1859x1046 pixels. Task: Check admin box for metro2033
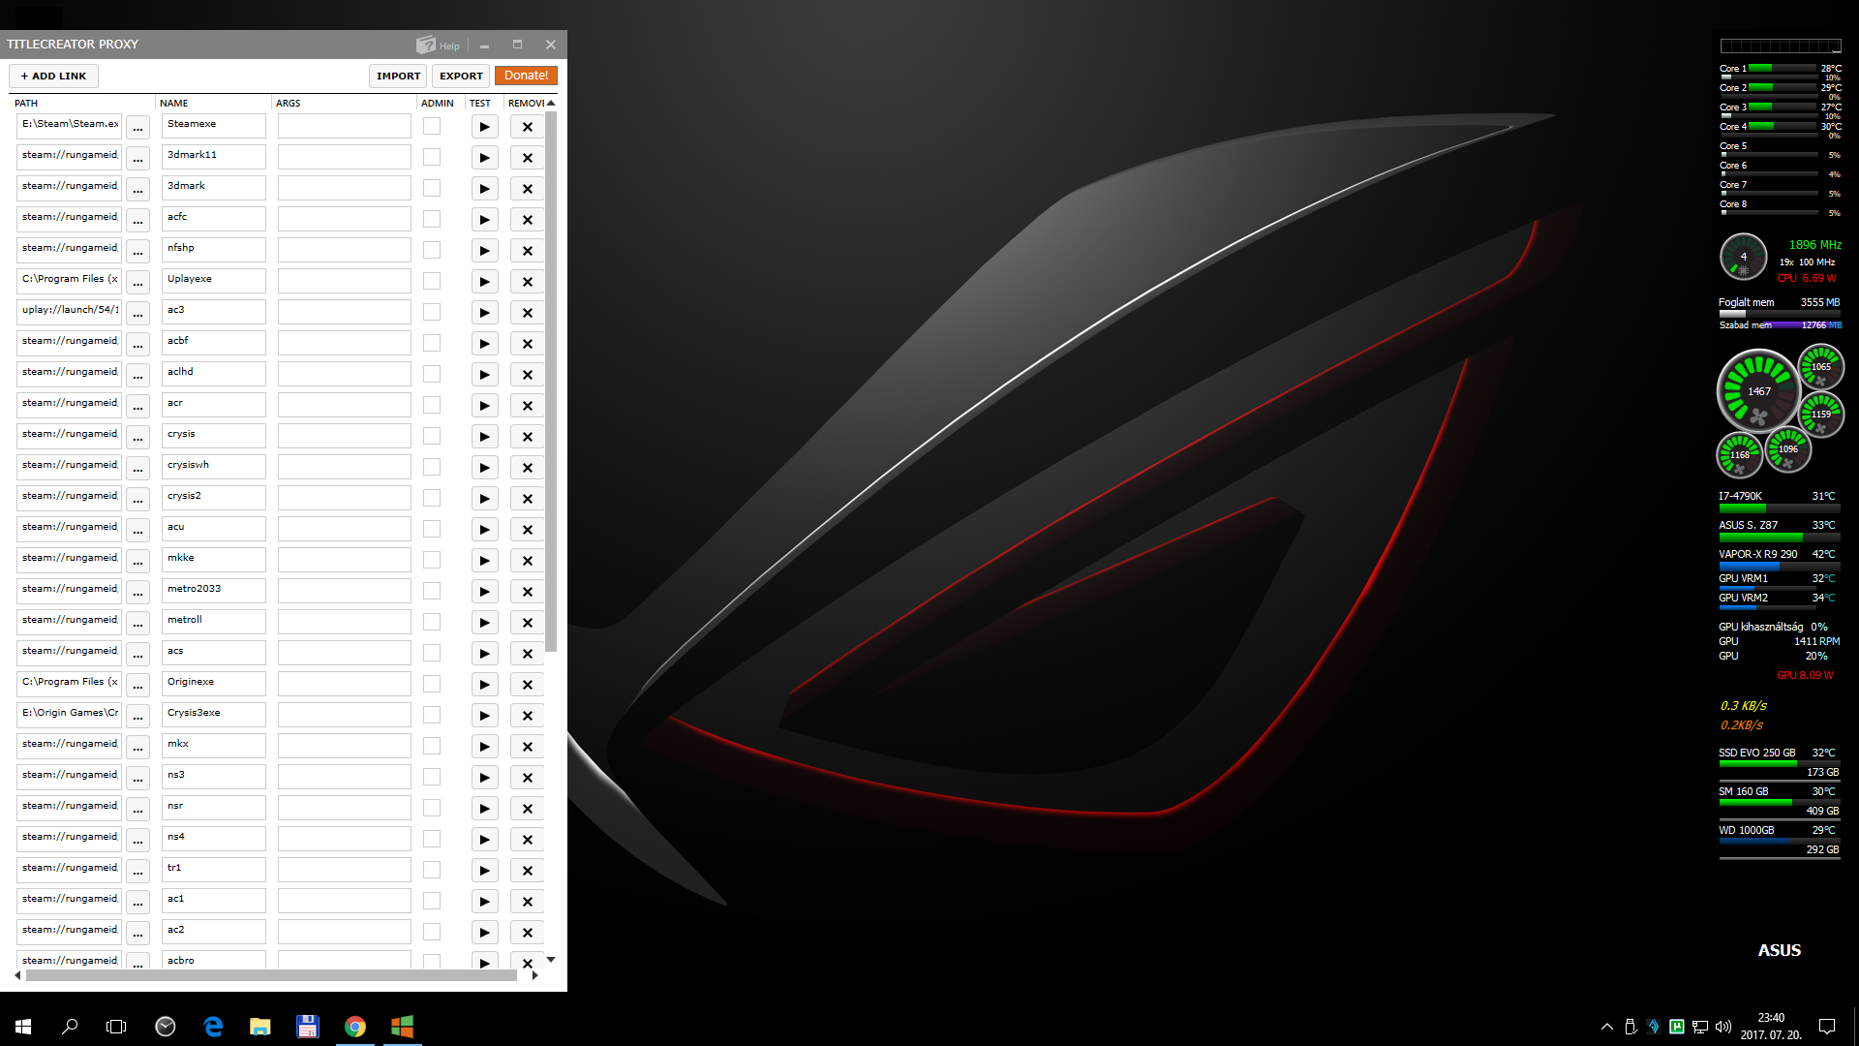coord(432,591)
